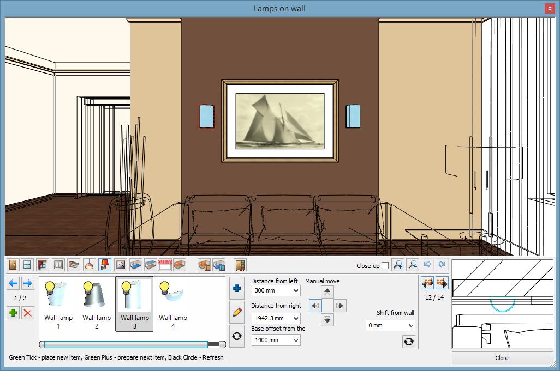Move lamp up with Manual move arrow
The image size is (560, 371).
click(x=327, y=291)
